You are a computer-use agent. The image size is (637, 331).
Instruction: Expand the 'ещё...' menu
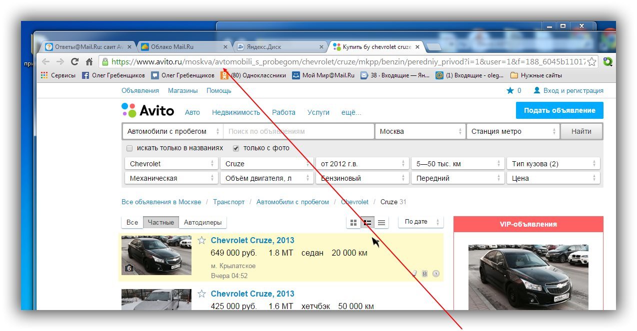[x=351, y=112]
